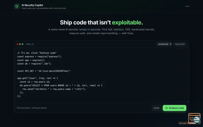The image size is (203, 127).
Task: Run Analyze code
Action: (175, 108)
